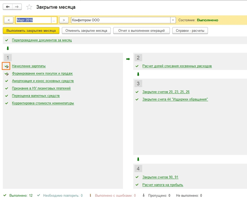Image resolution: width=247 pixels, height=199 pixels.
Task: Open period picker with ellipsis button
Action: 54,20
